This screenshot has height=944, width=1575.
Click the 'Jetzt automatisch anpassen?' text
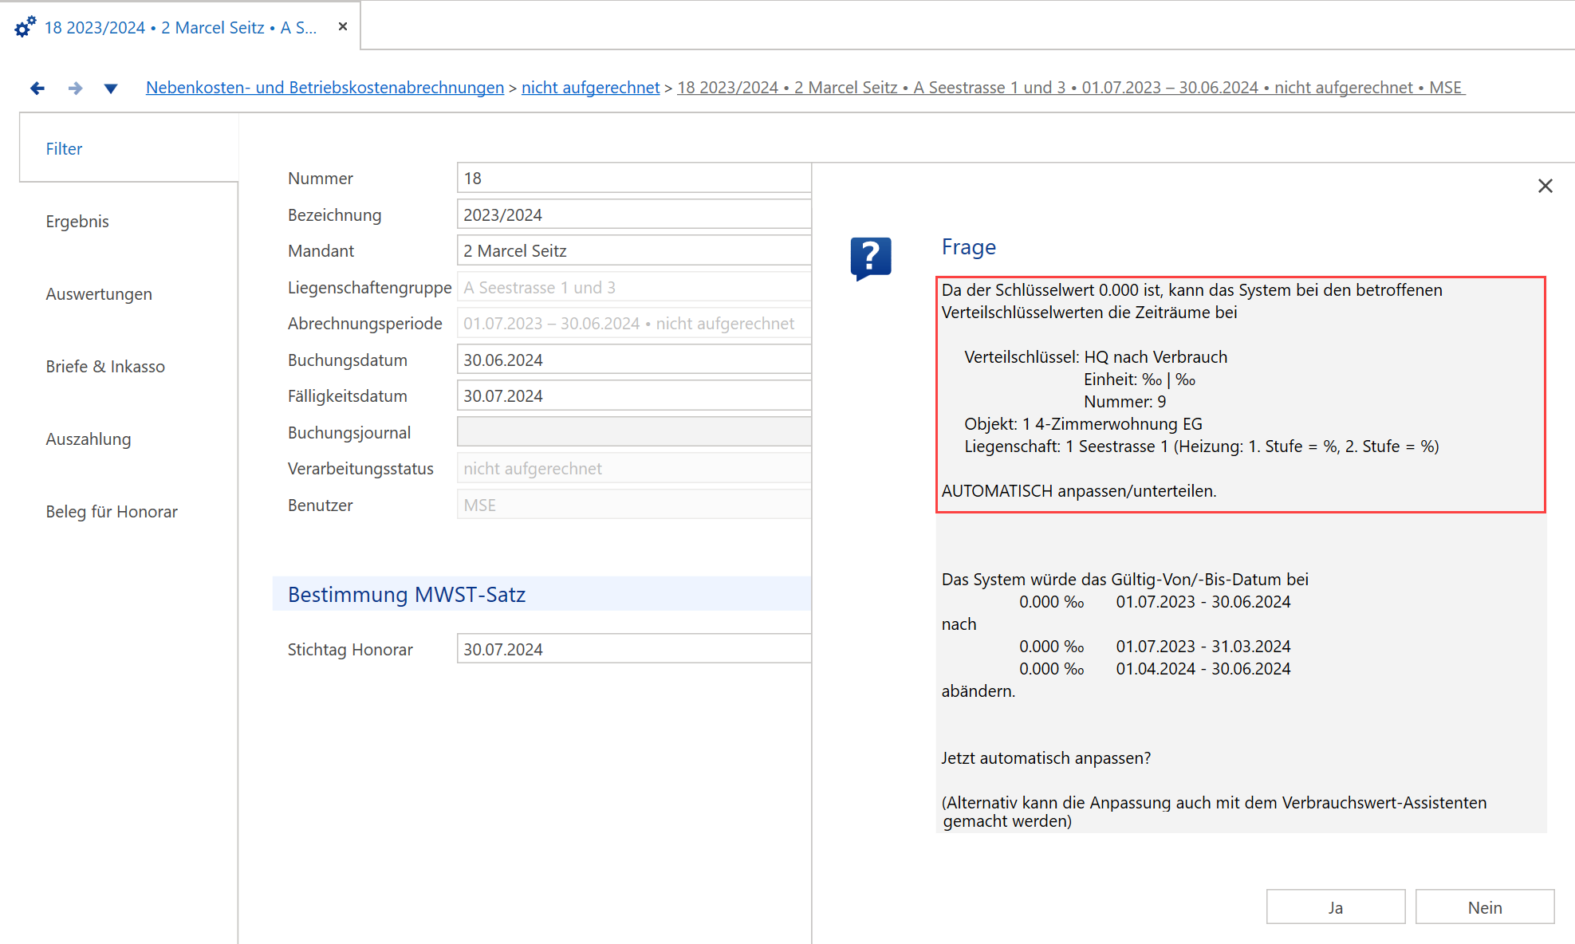1045,758
